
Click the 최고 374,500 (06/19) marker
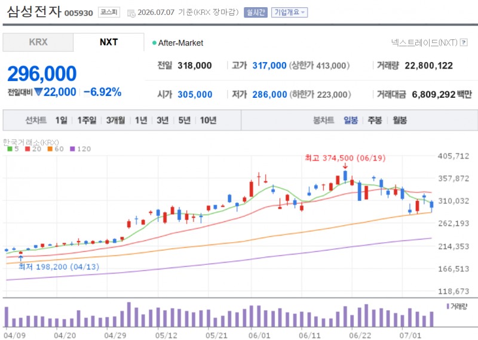[x=345, y=158]
